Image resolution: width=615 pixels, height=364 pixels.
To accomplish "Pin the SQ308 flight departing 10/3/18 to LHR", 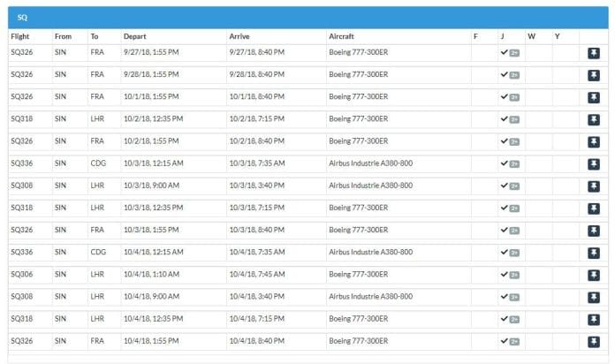I will coord(594,186).
